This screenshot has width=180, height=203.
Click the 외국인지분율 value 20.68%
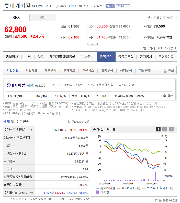pos(83,185)
